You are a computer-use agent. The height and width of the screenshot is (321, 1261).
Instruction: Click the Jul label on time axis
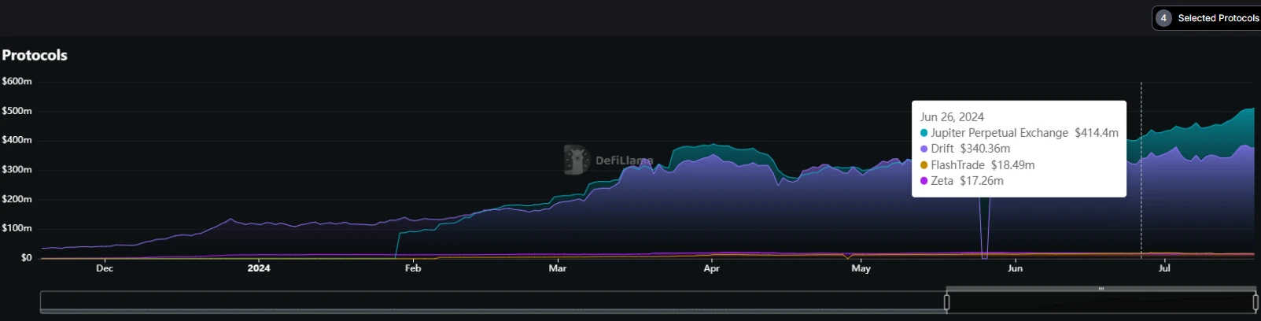click(x=1164, y=268)
